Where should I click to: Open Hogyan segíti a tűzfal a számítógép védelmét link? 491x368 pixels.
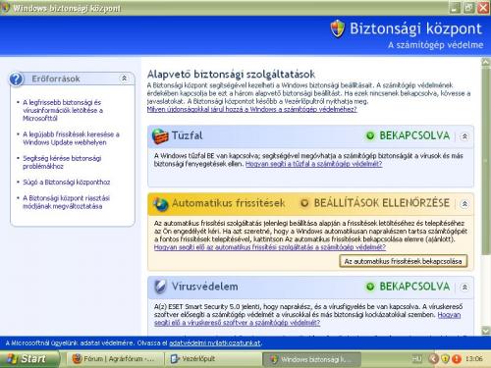(313, 164)
